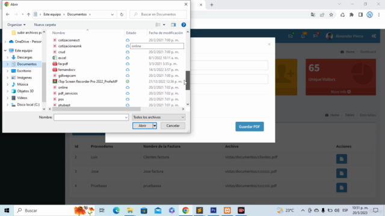
Task: Open Chrome side panel icon
Action: click(x=360, y=15)
